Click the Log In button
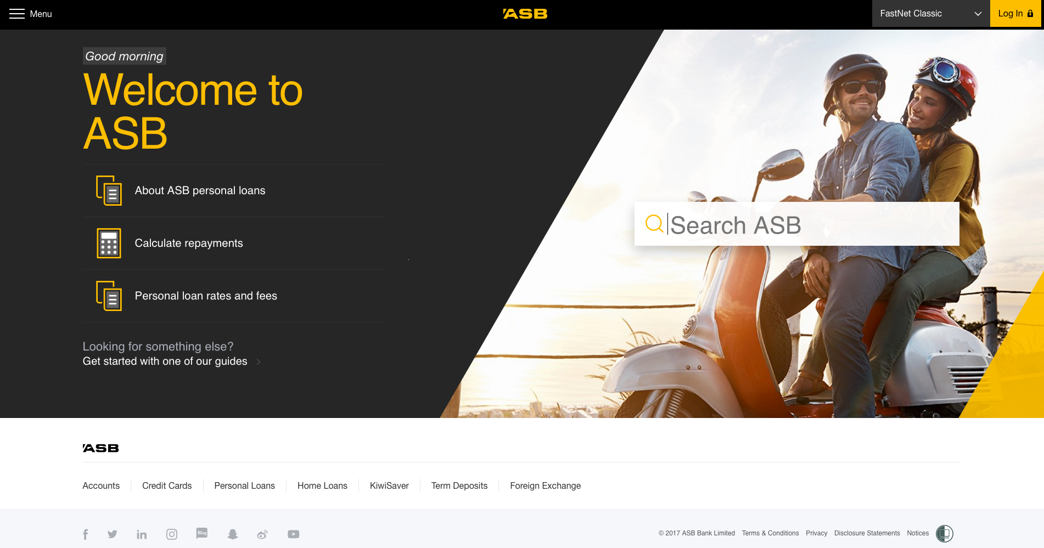The height and width of the screenshot is (548, 1044). (1015, 14)
